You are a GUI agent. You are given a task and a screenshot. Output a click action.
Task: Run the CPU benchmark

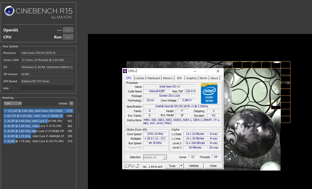pyautogui.click(x=68, y=37)
